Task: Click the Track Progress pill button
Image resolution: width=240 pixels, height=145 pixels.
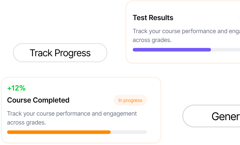Action: (60, 53)
